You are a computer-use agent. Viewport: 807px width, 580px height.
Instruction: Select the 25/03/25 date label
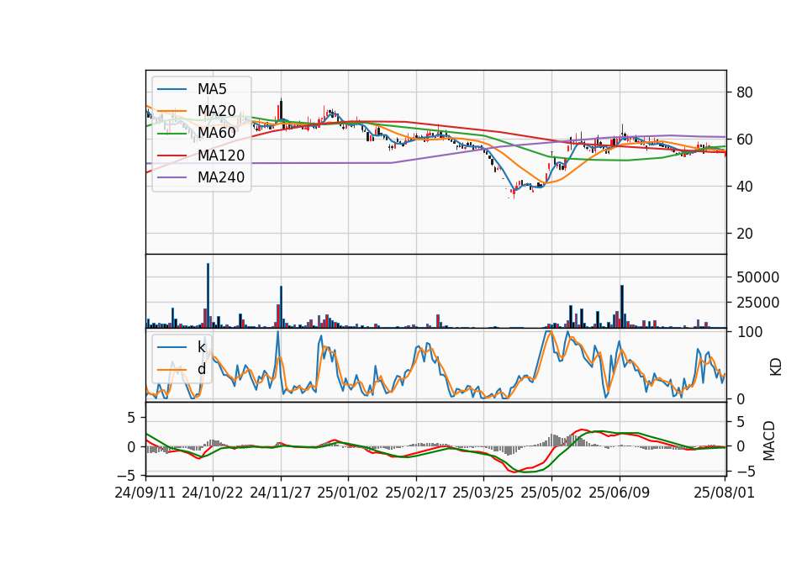[x=483, y=493]
